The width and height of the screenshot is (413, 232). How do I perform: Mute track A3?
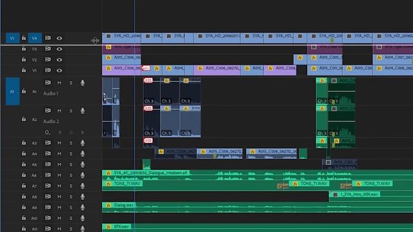click(x=59, y=143)
